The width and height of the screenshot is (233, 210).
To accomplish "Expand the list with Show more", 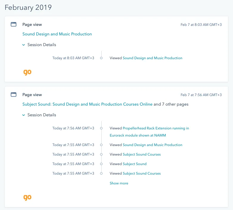I will (119, 183).
